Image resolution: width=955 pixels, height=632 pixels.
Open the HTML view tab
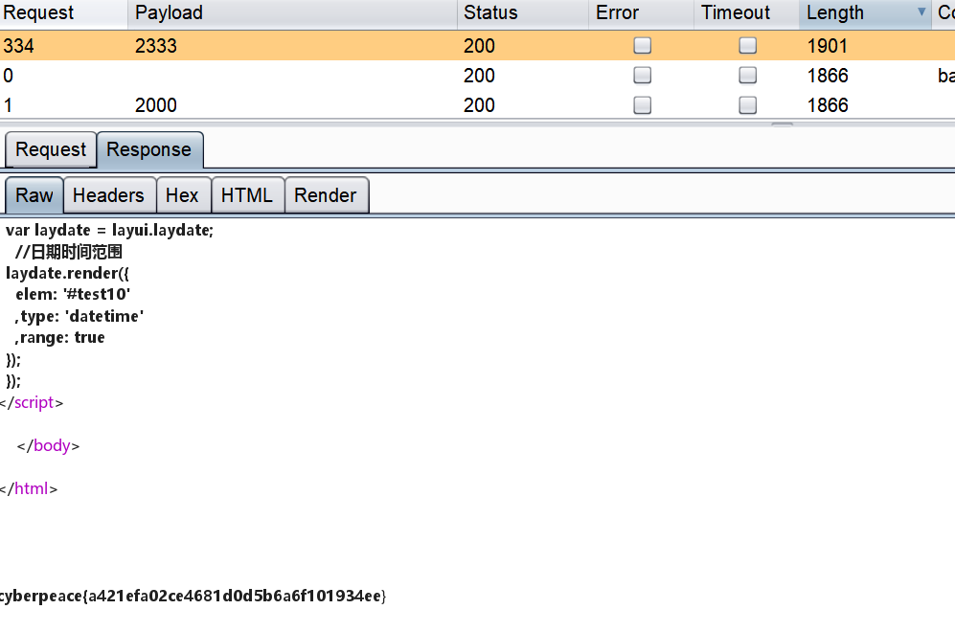click(x=247, y=195)
